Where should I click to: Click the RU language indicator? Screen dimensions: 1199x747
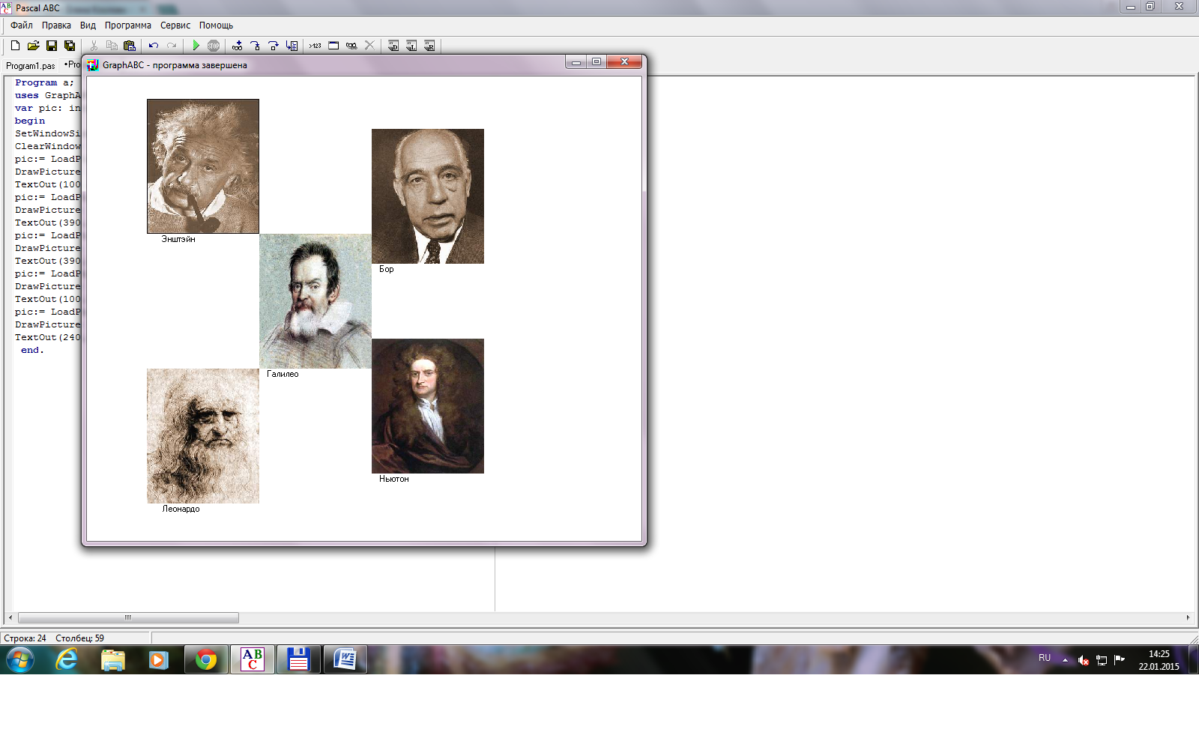click(1045, 658)
